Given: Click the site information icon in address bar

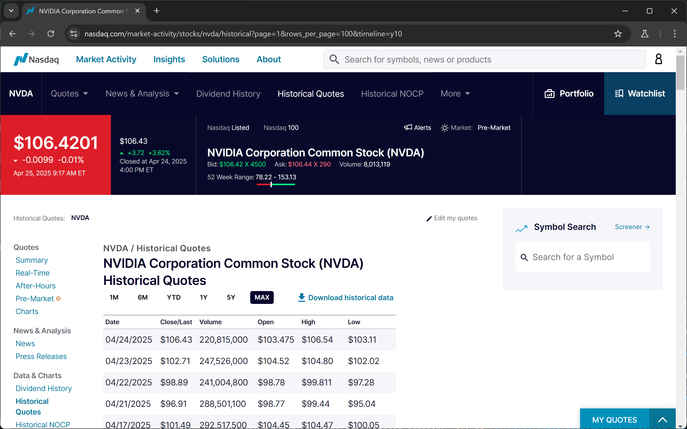Looking at the screenshot, I should pos(74,34).
